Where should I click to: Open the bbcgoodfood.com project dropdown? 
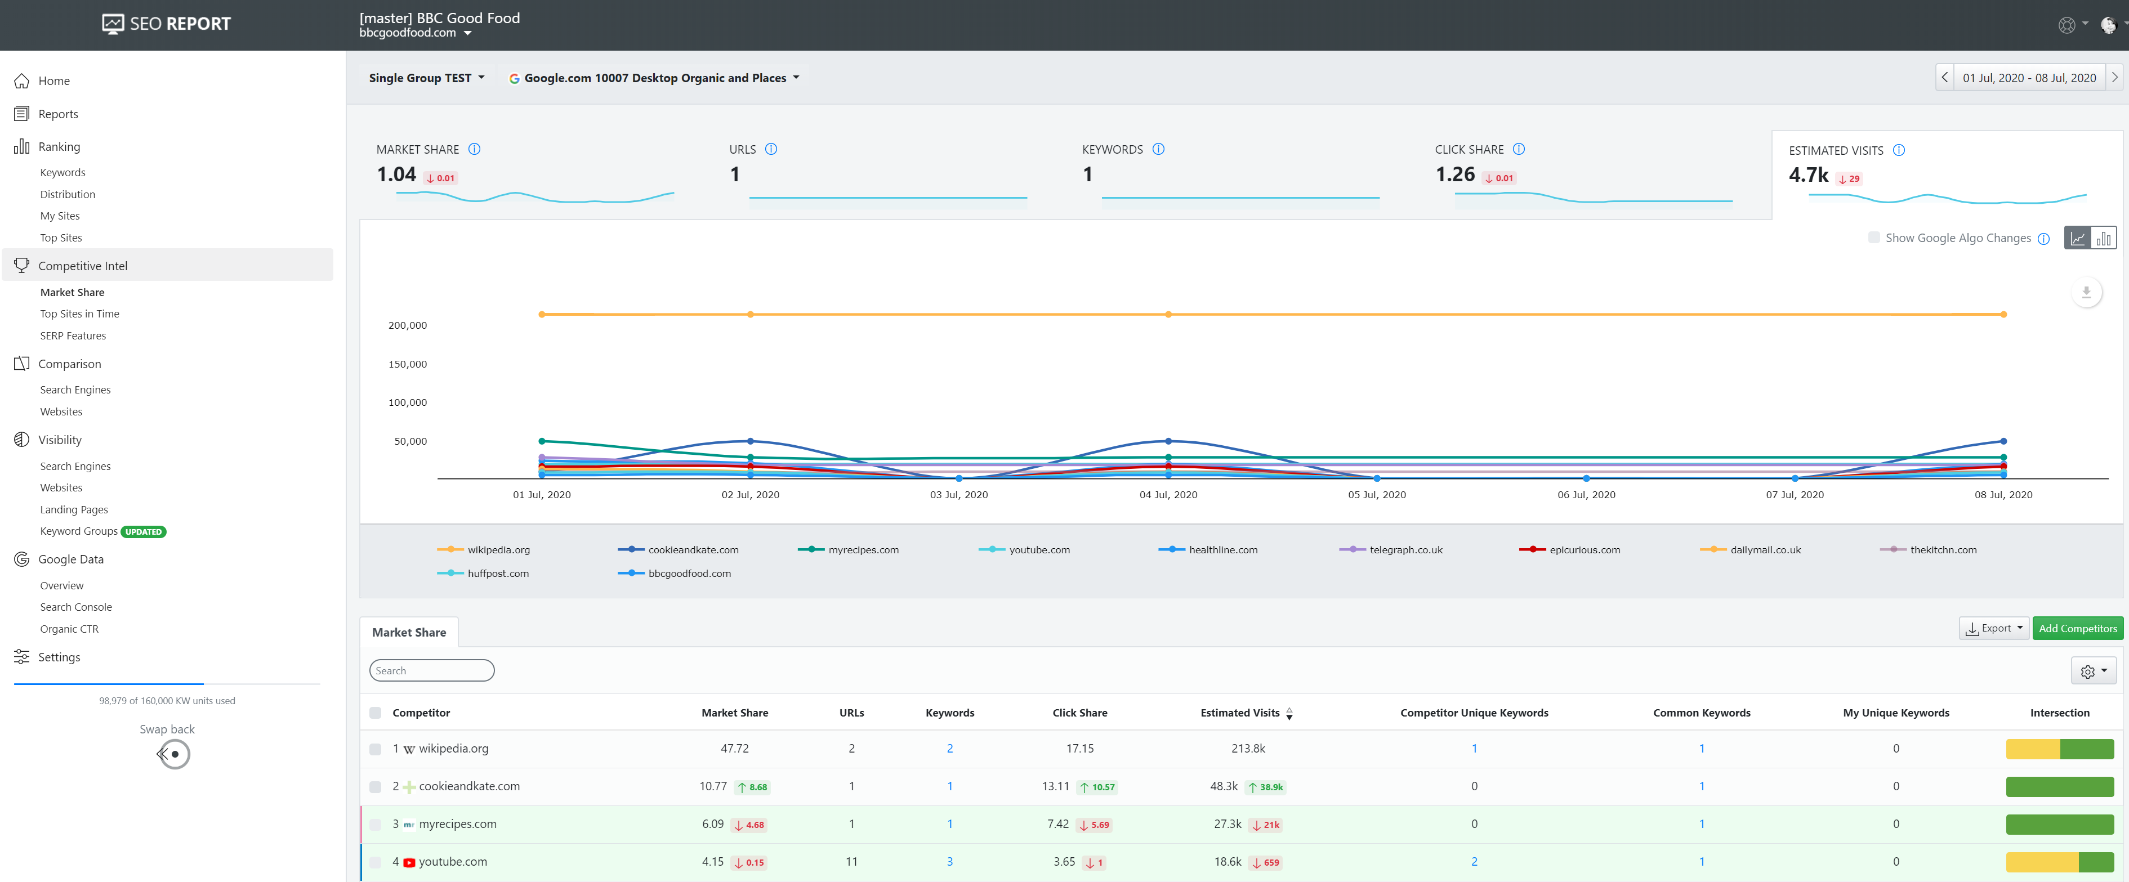(416, 33)
